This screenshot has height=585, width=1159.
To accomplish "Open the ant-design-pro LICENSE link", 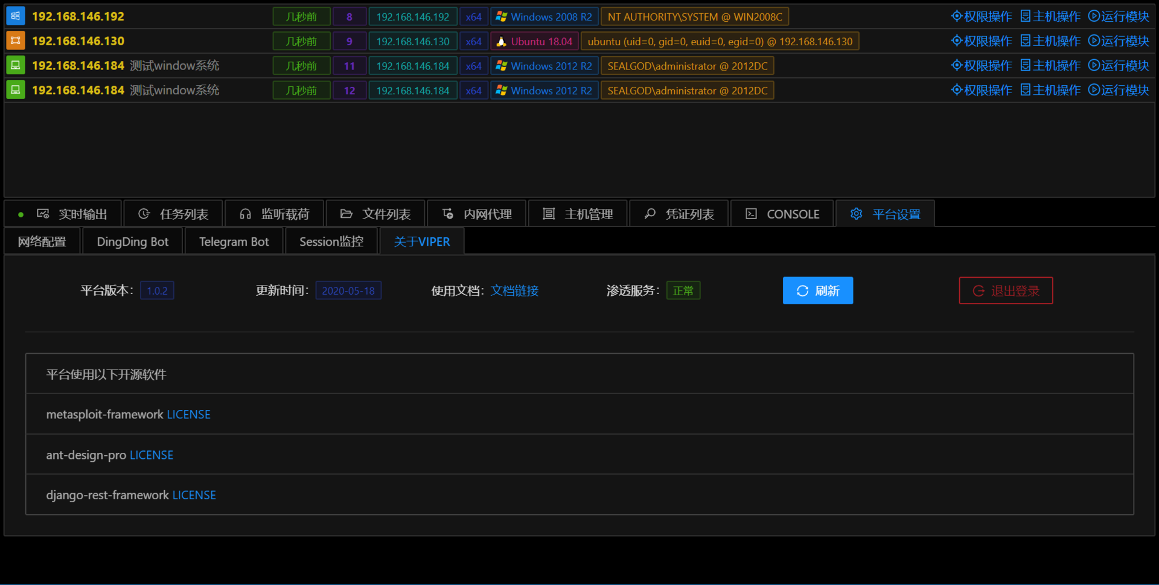I will tap(152, 455).
